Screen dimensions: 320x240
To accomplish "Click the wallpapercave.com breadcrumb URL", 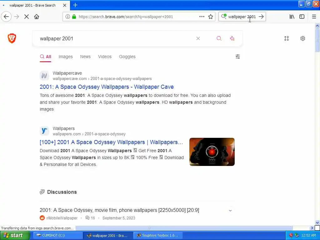I will click(x=102, y=78).
